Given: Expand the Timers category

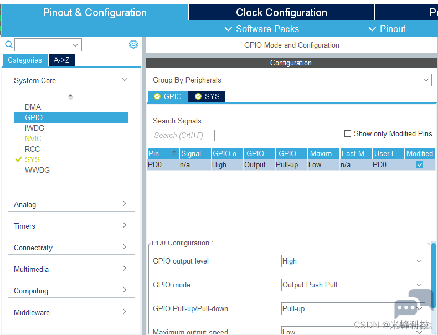Looking at the screenshot, I should [71, 226].
